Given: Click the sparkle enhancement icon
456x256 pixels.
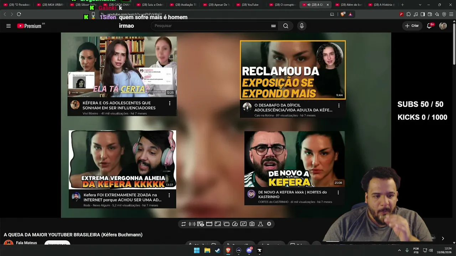Looking at the screenshot, I should (243, 224).
